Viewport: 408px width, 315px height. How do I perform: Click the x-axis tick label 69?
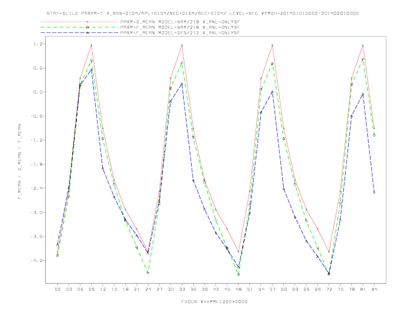click(318, 289)
